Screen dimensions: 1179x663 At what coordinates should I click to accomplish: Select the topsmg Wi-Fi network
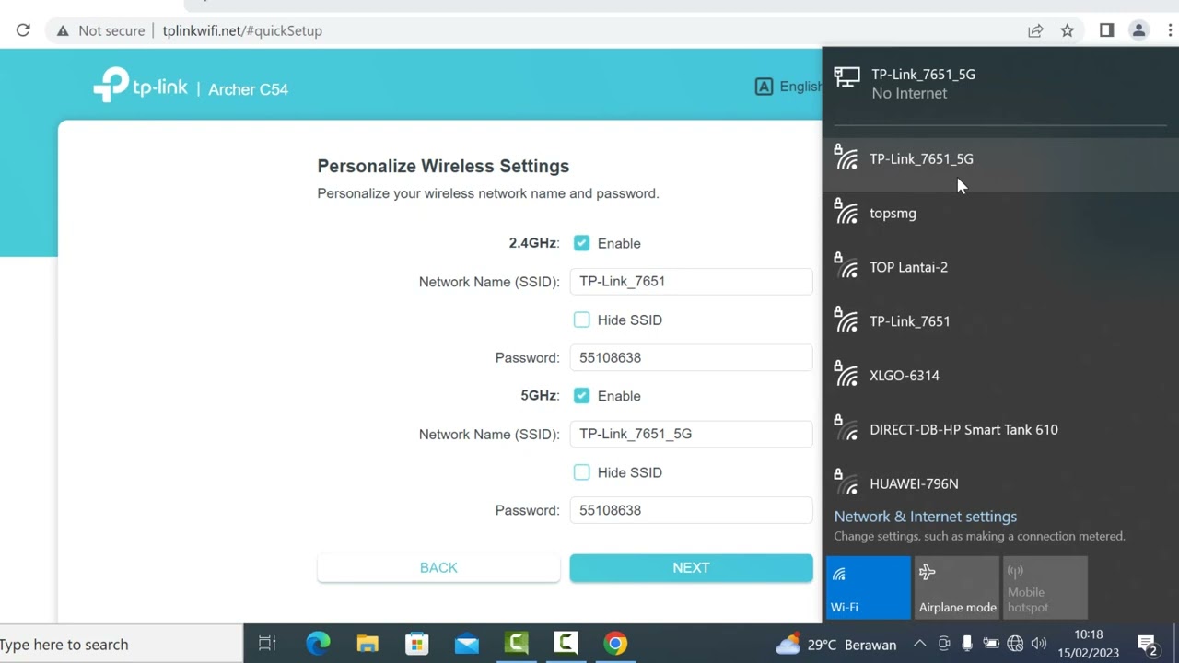pos(1000,214)
